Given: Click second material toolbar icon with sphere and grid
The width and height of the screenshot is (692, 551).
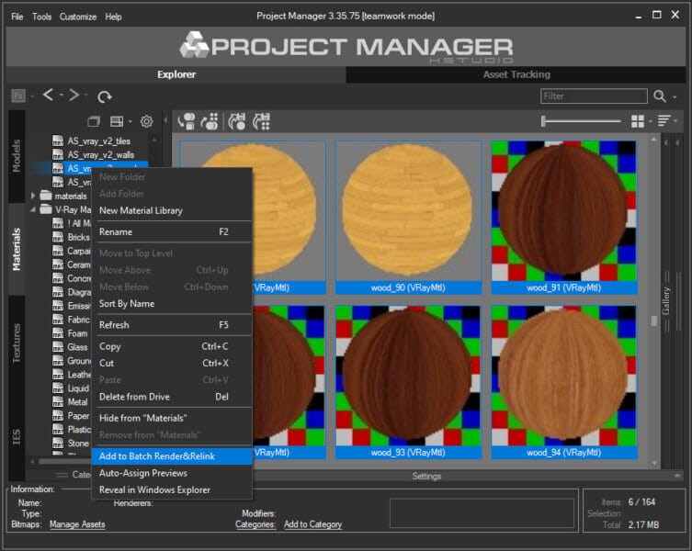Looking at the screenshot, I should (210, 121).
